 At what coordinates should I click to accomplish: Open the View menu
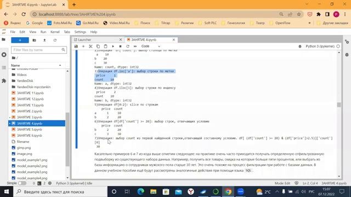[x=33, y=32]
